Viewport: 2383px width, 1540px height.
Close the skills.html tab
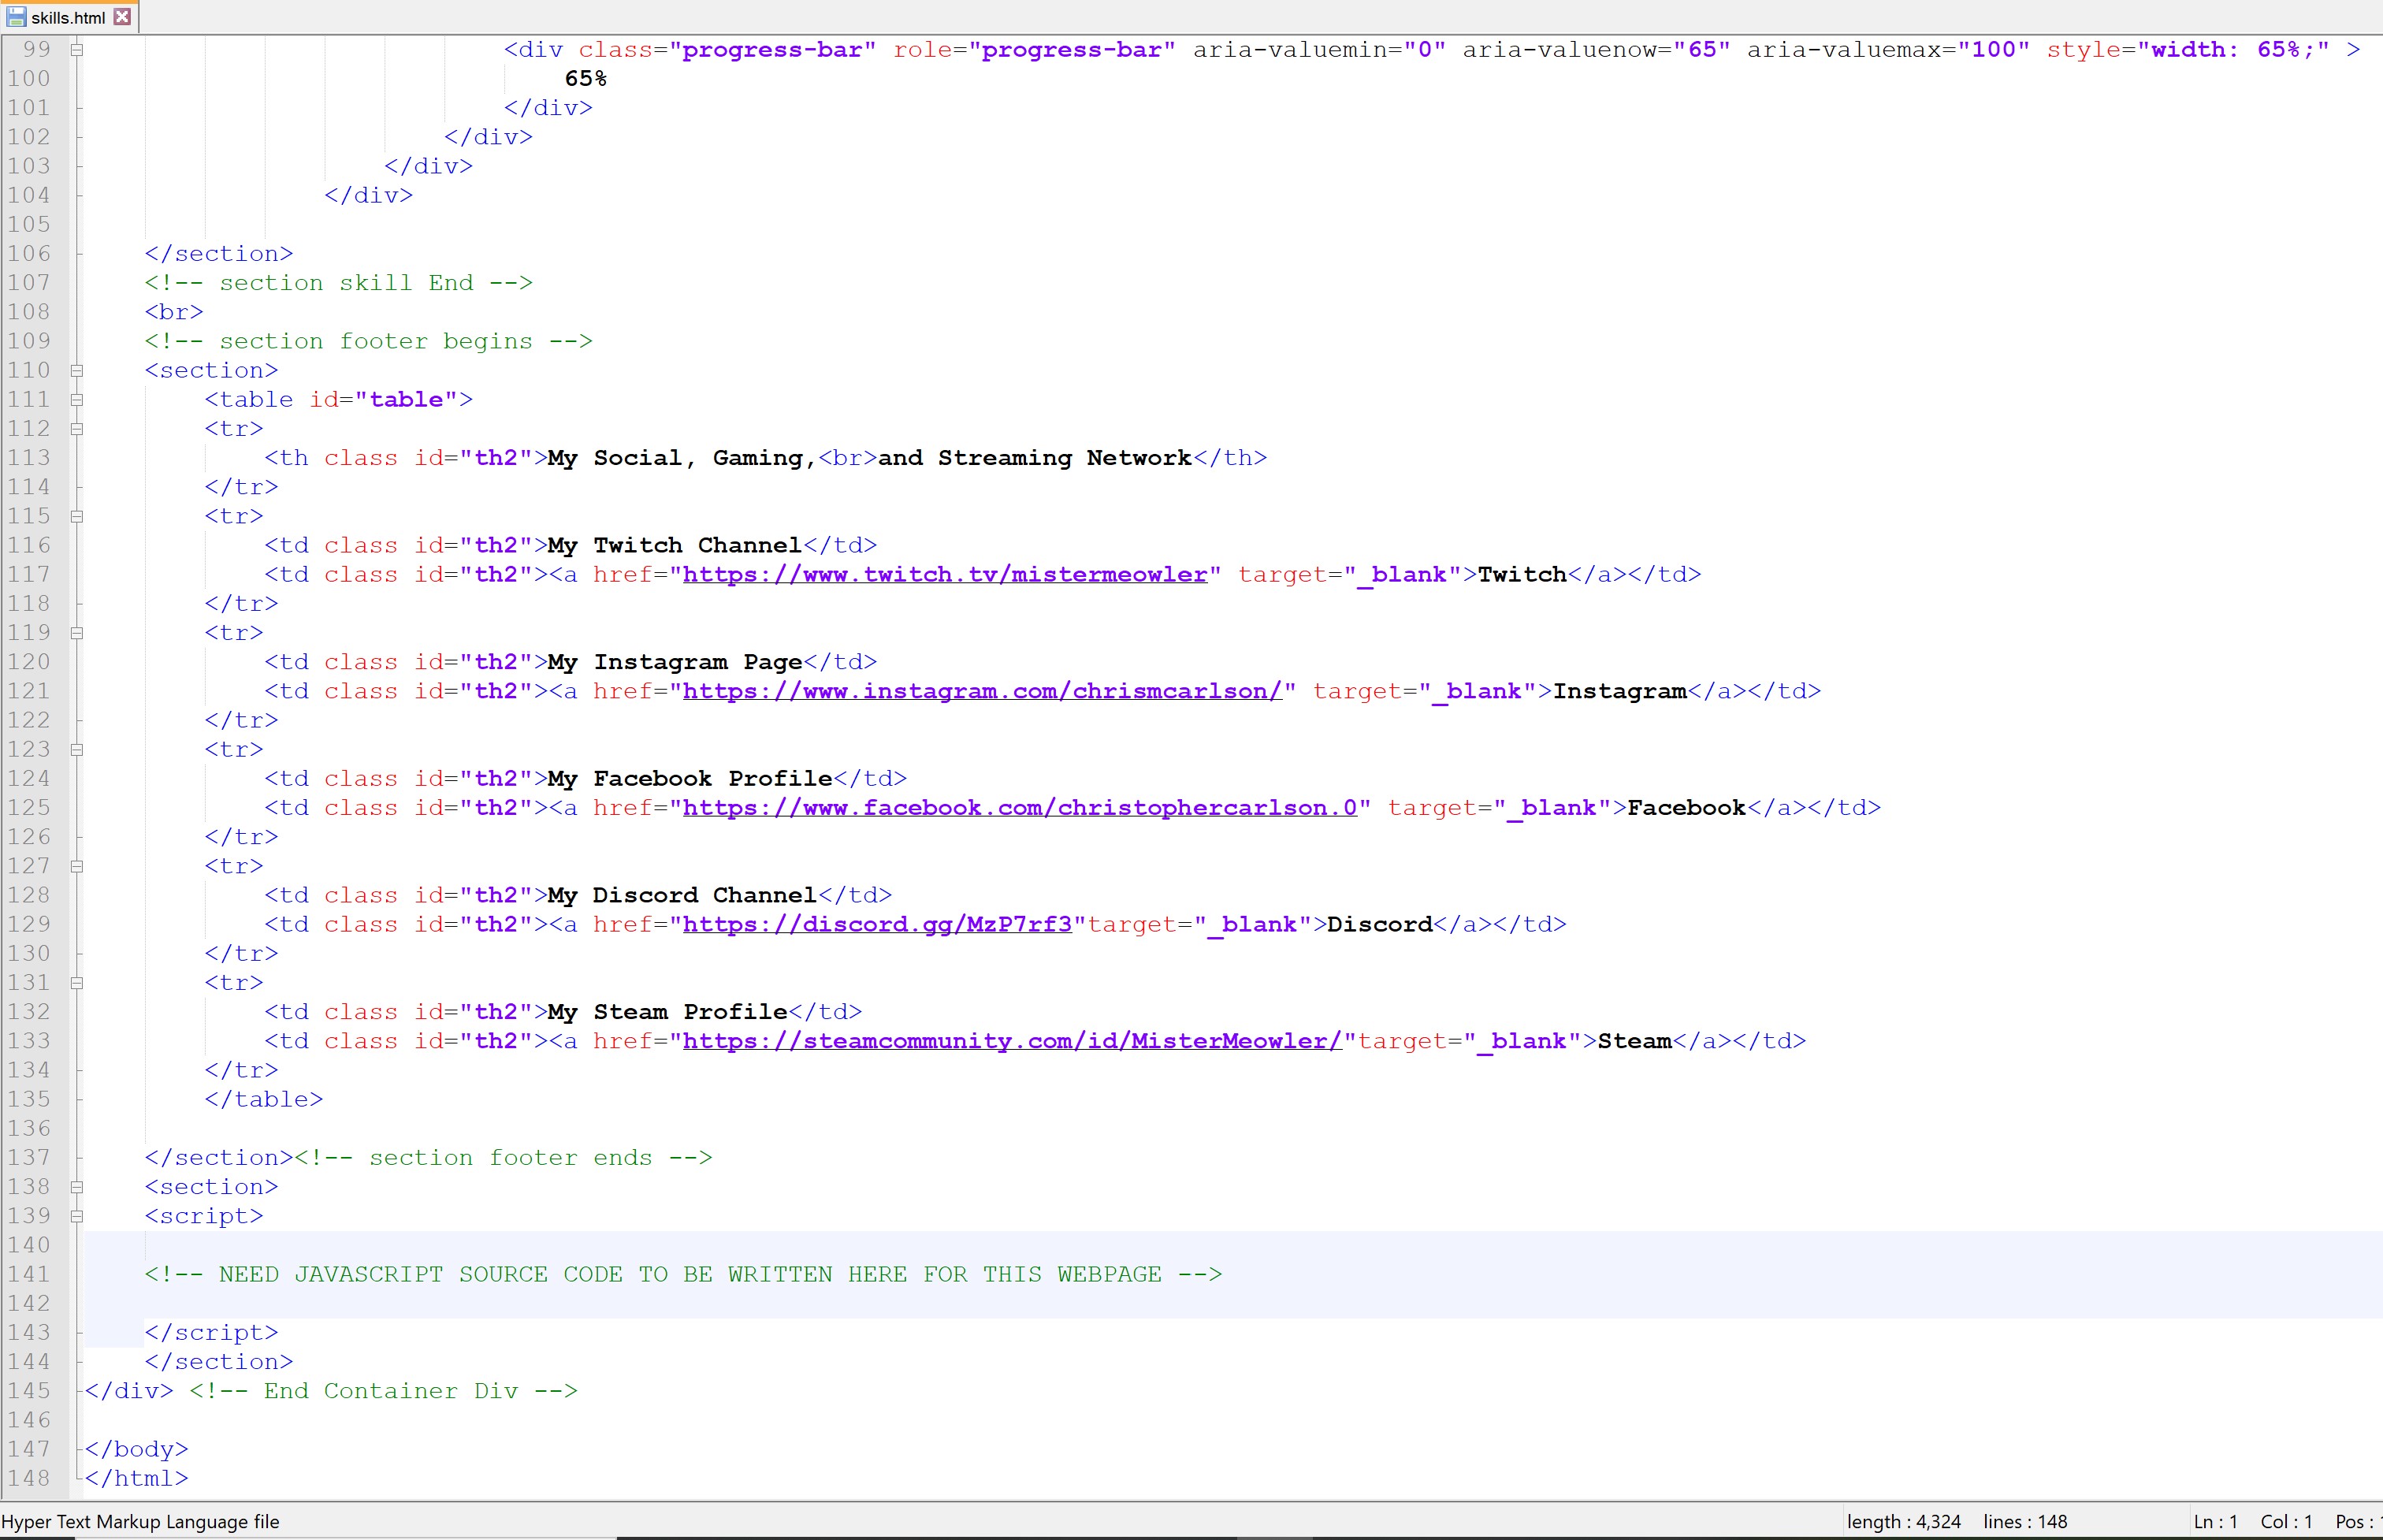point(122,17)
